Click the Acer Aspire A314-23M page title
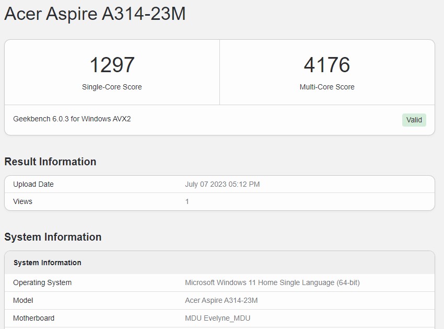 pyautogui.click(x=95, y=14)
